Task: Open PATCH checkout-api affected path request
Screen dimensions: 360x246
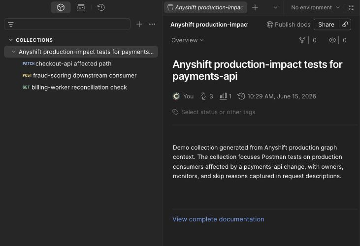Action: pos(67,64)
